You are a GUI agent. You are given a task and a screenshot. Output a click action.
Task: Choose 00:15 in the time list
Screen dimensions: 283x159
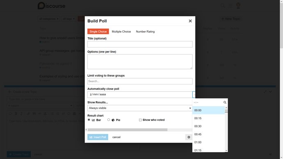click(208, 118)
